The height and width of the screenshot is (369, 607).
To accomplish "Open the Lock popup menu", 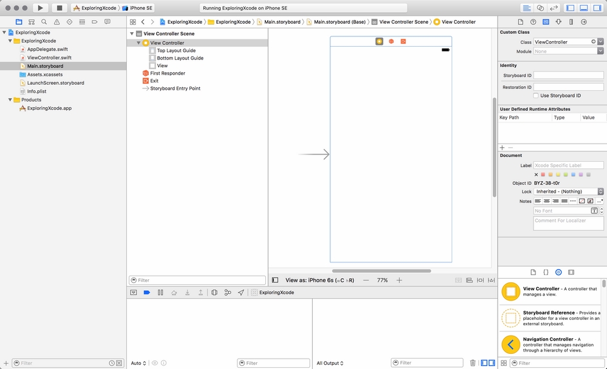I will pyautogui.click(x=568, y=191).
